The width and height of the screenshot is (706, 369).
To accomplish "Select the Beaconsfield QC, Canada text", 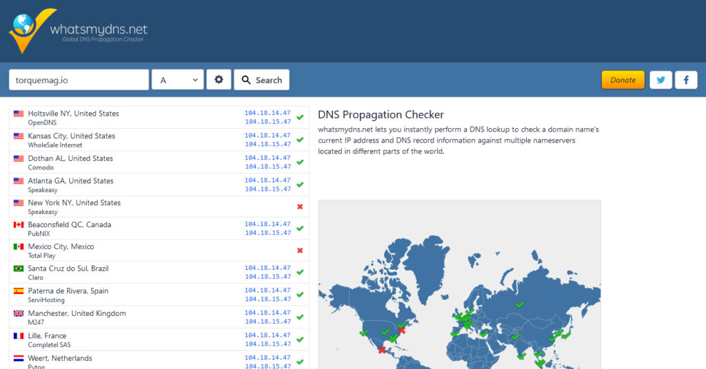I will click(70, 224).
